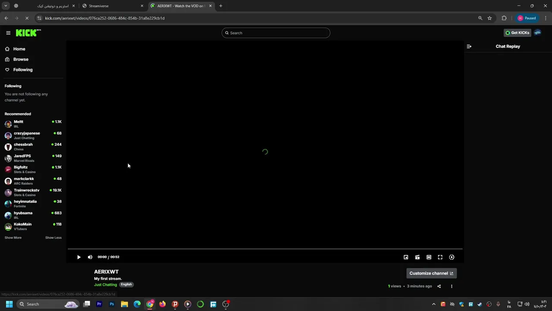Close the AERIXWT VOD browser tab

(210, 6)
